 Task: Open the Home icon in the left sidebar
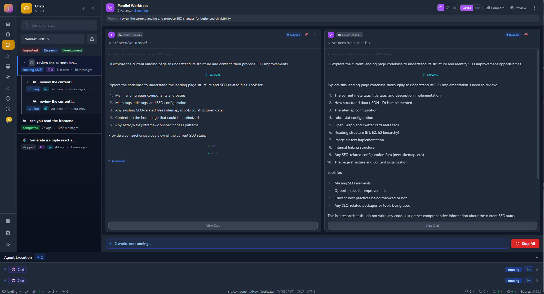8,24
